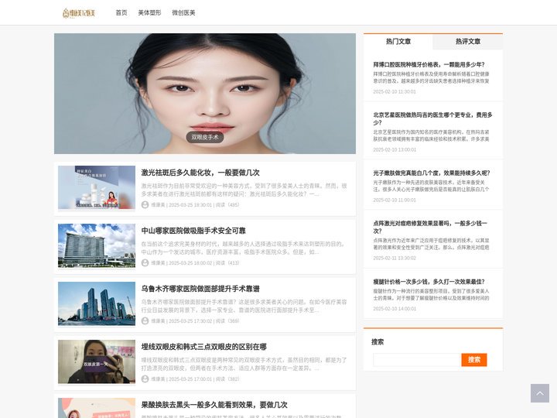Click date 2025-02-10 14:00:01 under 瘦腿针 article

point(395,309)
